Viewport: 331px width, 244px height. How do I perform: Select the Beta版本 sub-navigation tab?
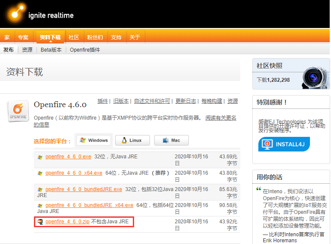pyautogui.click(x=51, y=50)
